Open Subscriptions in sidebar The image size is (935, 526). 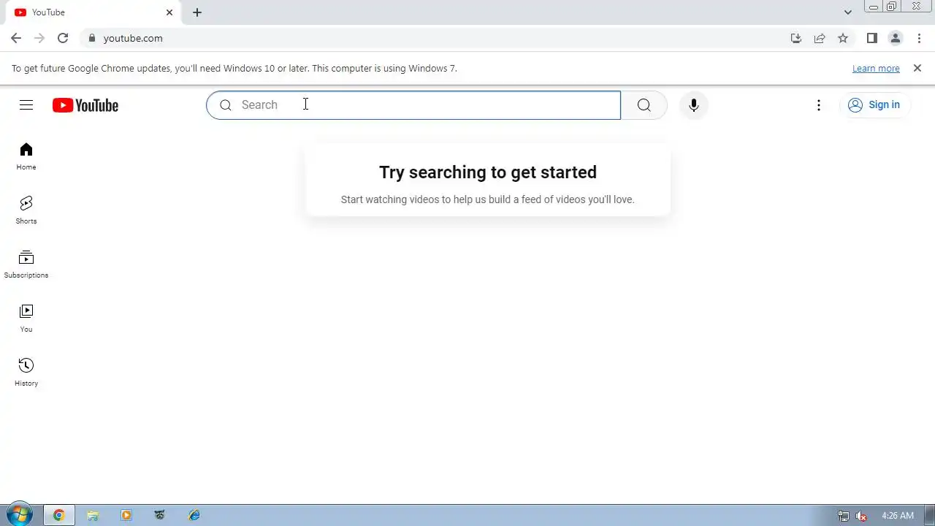pos(26,264)
